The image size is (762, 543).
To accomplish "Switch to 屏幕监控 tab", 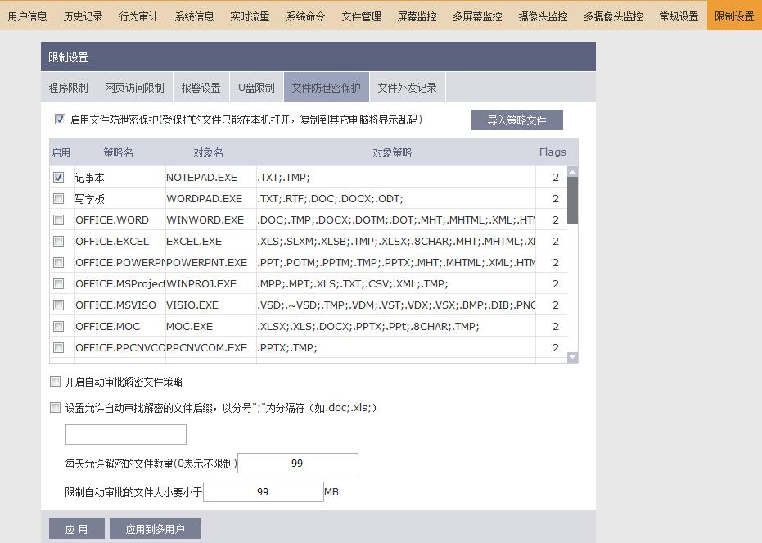I will [x=417, y=16].
